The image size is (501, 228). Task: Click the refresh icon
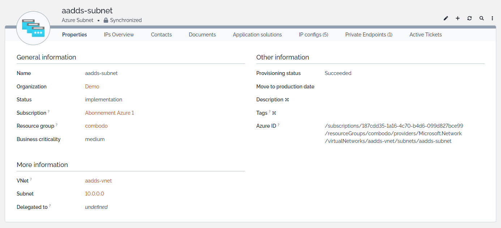pyautogui.click(x=470, y=18)
